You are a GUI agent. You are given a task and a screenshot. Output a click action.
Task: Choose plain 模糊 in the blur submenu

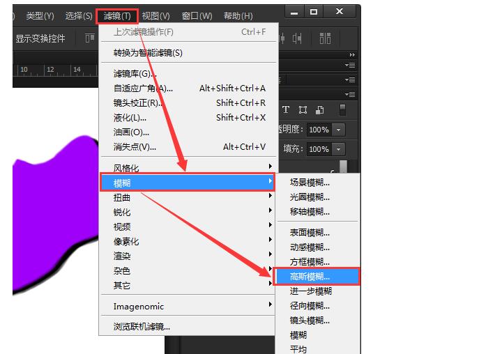[x=318, y=334]
